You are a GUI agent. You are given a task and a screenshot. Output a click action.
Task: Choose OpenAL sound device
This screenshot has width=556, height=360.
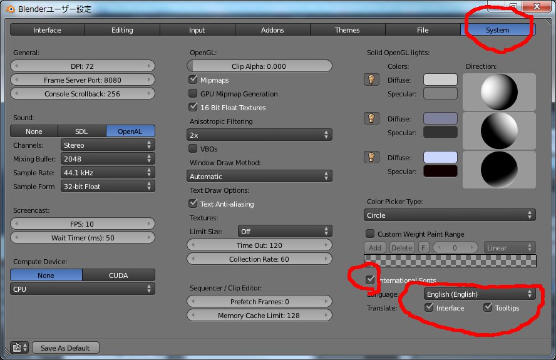130,131
